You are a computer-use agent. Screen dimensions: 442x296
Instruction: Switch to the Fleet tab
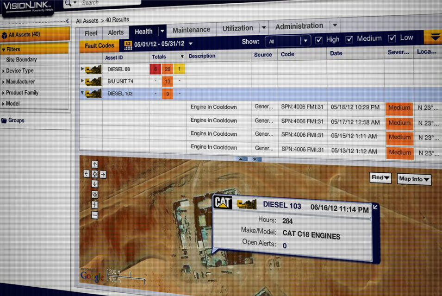pos(91,33)
